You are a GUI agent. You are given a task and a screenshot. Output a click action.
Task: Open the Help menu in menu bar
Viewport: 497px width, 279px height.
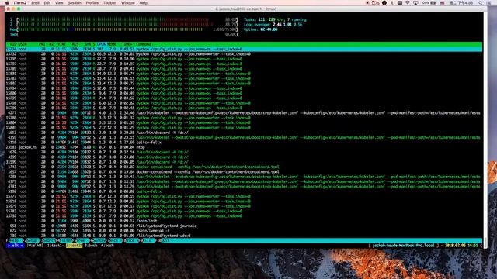click(143, 3)
